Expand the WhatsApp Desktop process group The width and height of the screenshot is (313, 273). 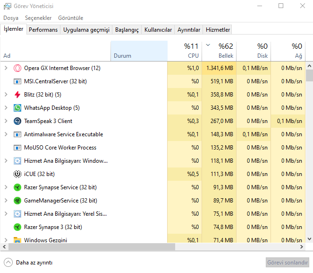(6, 108)
